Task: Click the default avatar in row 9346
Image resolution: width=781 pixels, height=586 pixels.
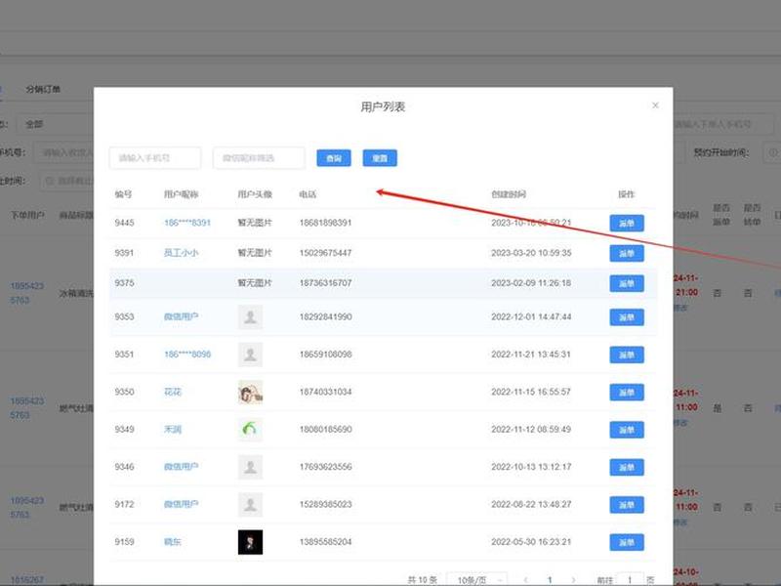Action: (x=250, y=467)
